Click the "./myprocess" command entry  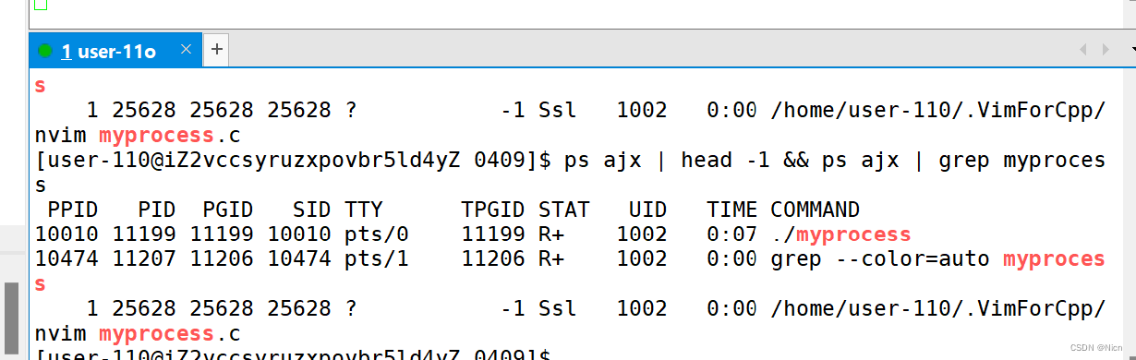(841, 234)
